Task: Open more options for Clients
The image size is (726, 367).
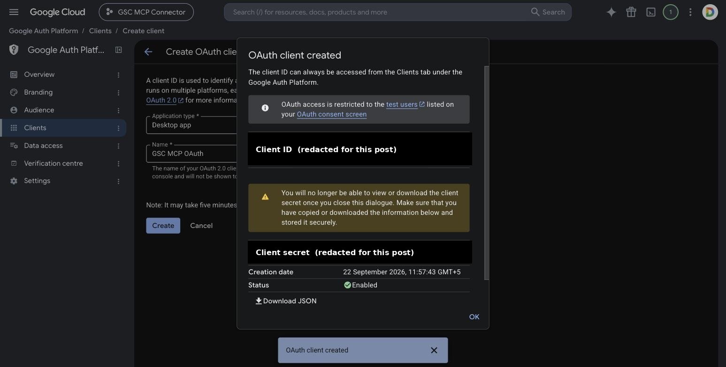Action: click(118, 128)
